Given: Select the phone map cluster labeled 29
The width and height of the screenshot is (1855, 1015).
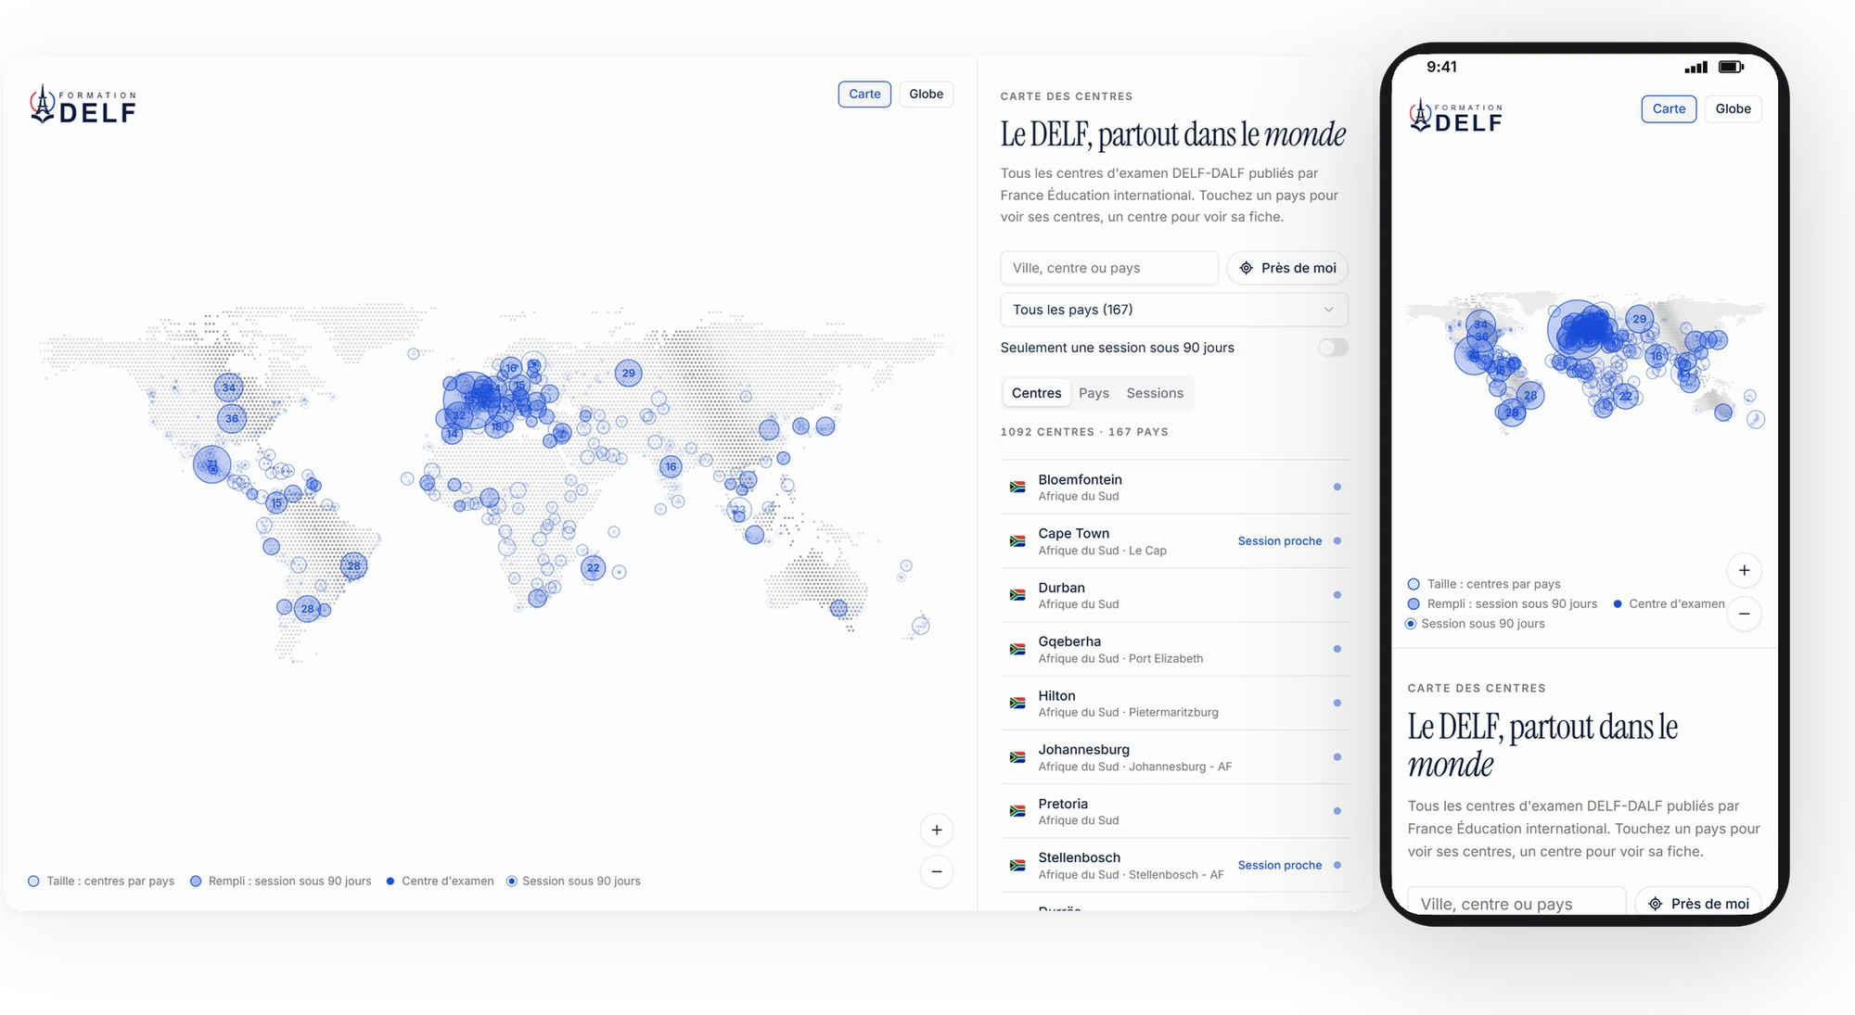Looking at the screenshot, I should 1640,319.
